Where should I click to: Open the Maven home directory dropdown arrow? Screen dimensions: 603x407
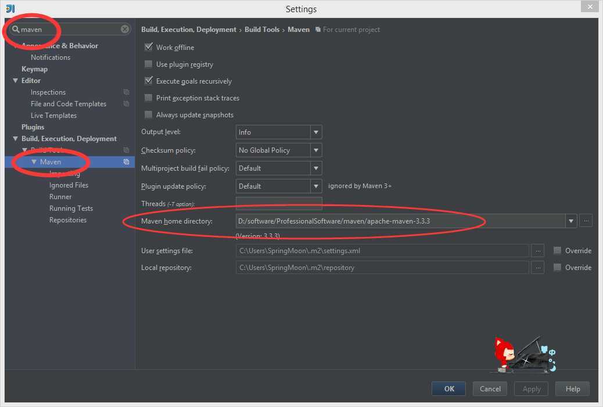pyautogui.click(x=571, y=221)
